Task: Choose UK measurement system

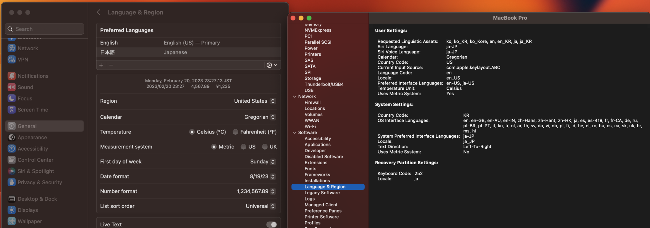Action: click(x=265, y=147)
